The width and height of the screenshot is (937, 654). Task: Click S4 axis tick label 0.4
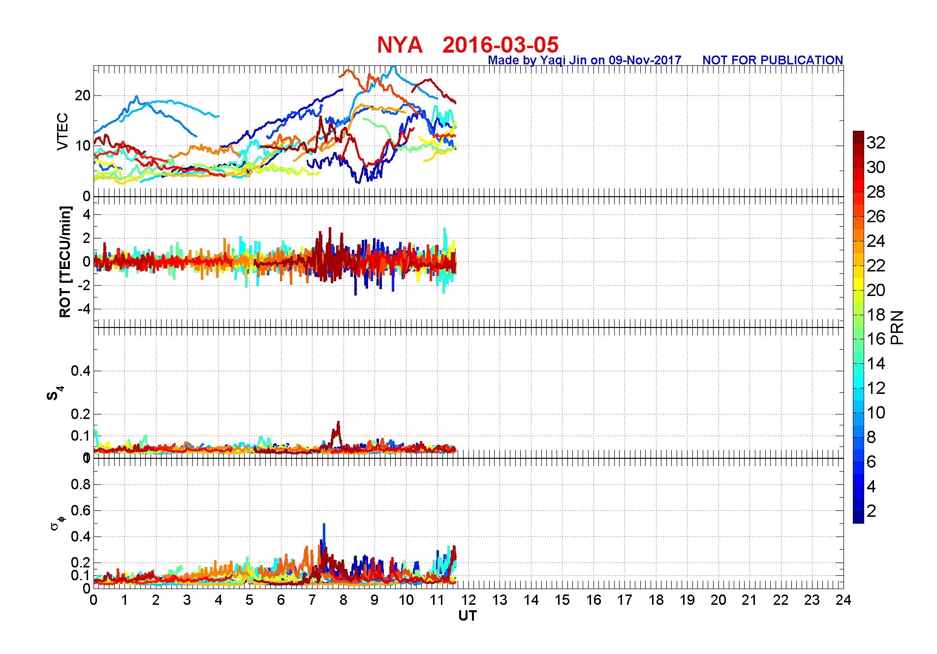pos(81,371)
